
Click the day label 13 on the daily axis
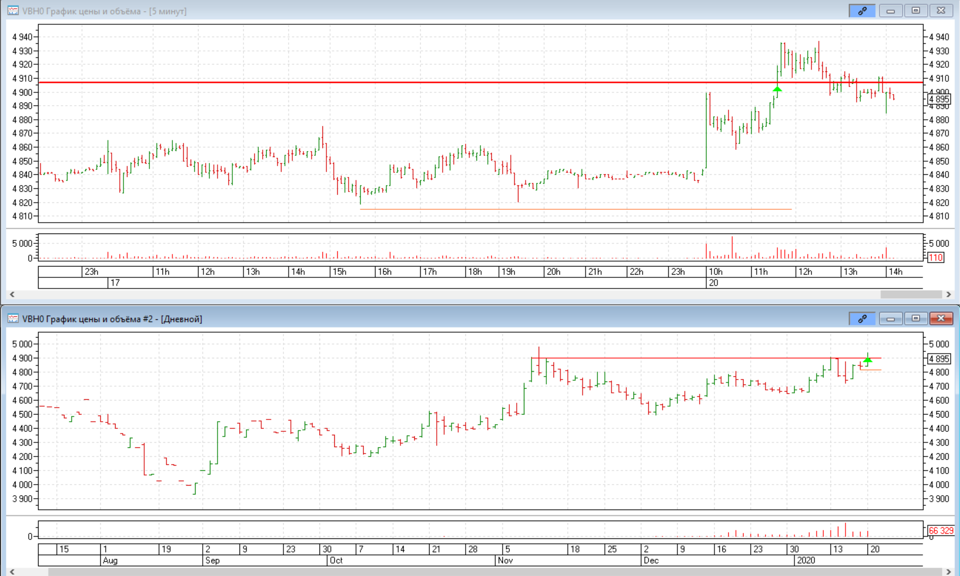pos(838,549)
